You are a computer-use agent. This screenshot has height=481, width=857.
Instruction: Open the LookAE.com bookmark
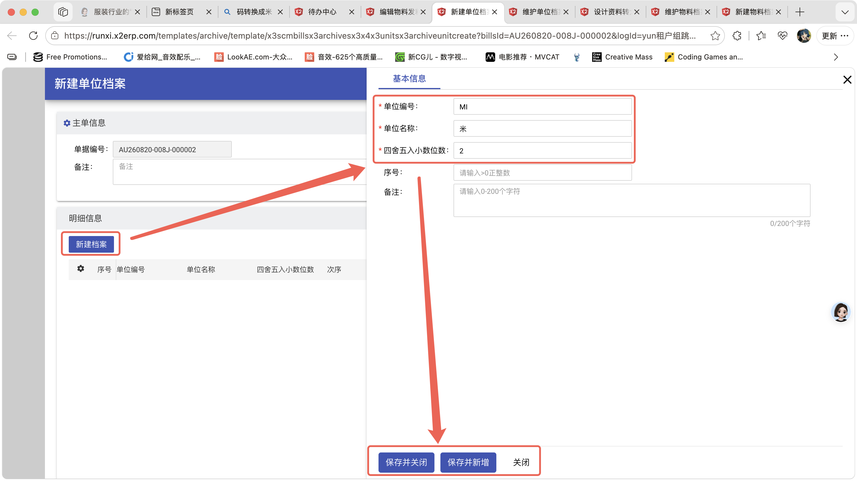253,57
